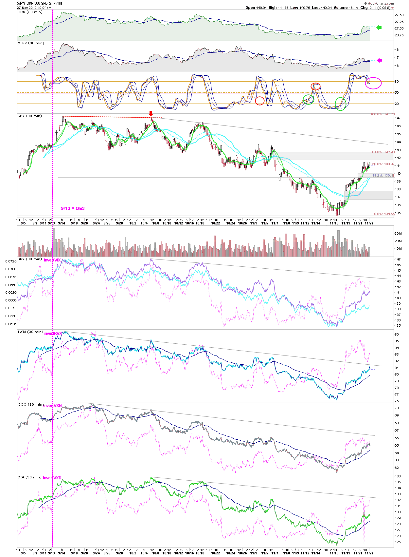Image resolution: width=409 pixels, height=557 pixels.
Task: Click the 61.8%: 142.46 Fibonacci label
Action: pos(383,152)
